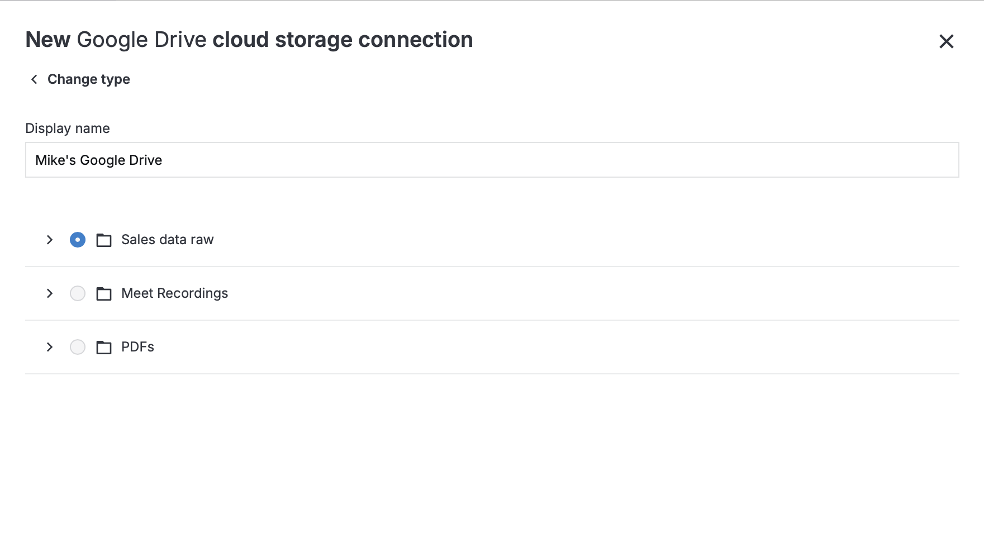Focus the Display name input field
The image size is (984, 542).
(492, 160)
